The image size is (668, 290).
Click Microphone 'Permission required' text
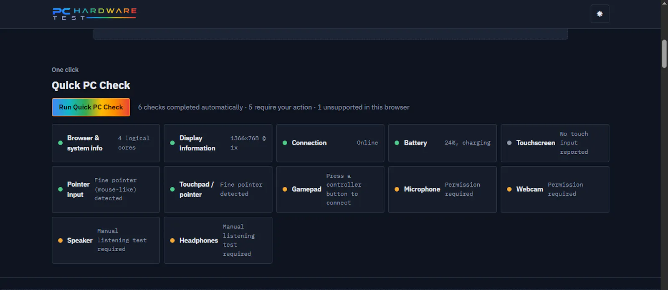463,189
